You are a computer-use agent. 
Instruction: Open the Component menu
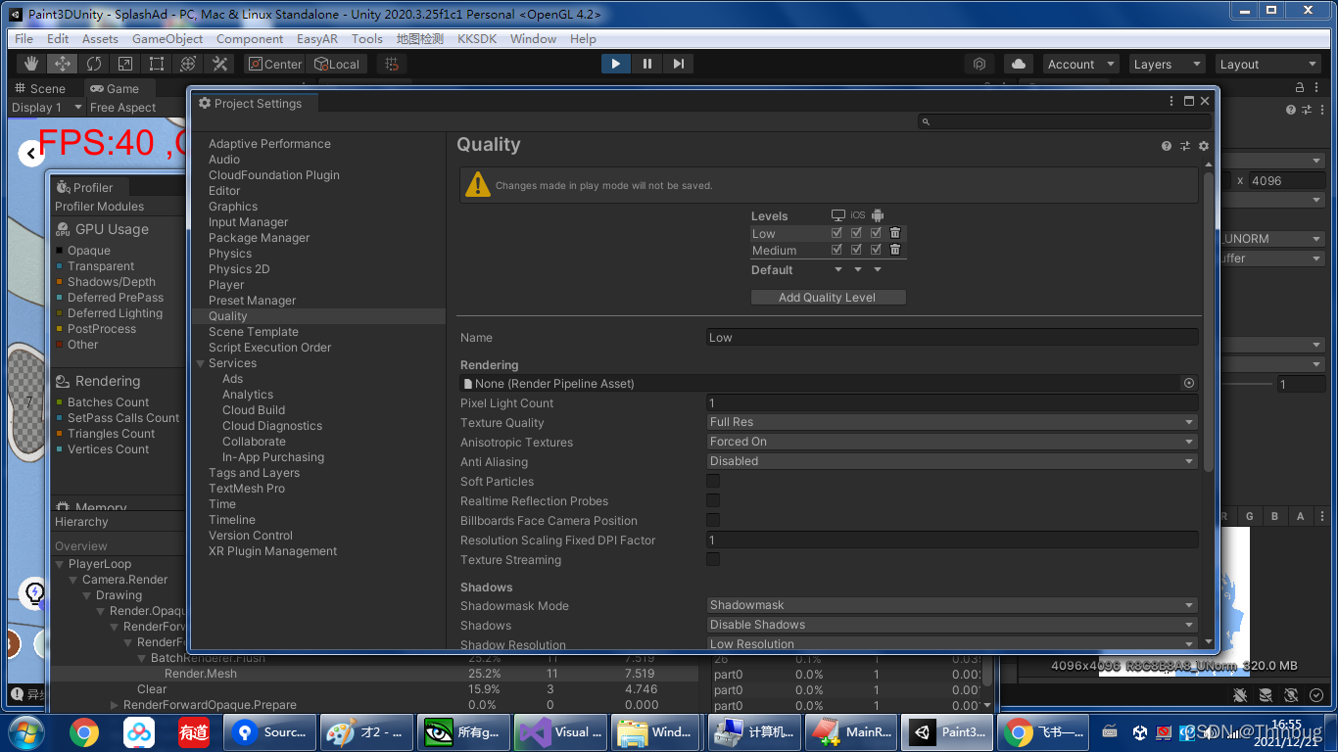coord(250,38)
